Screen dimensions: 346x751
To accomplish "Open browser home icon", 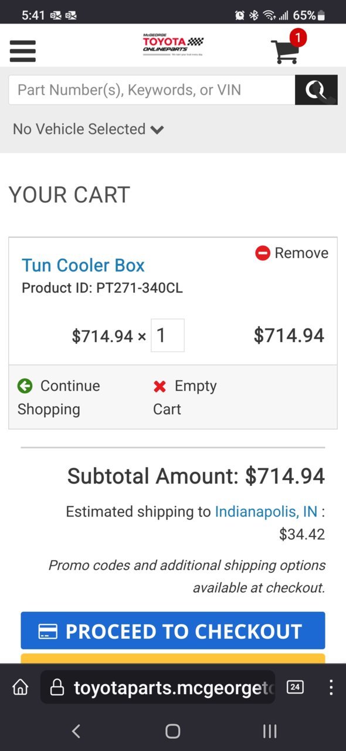I will click(21, 687).
